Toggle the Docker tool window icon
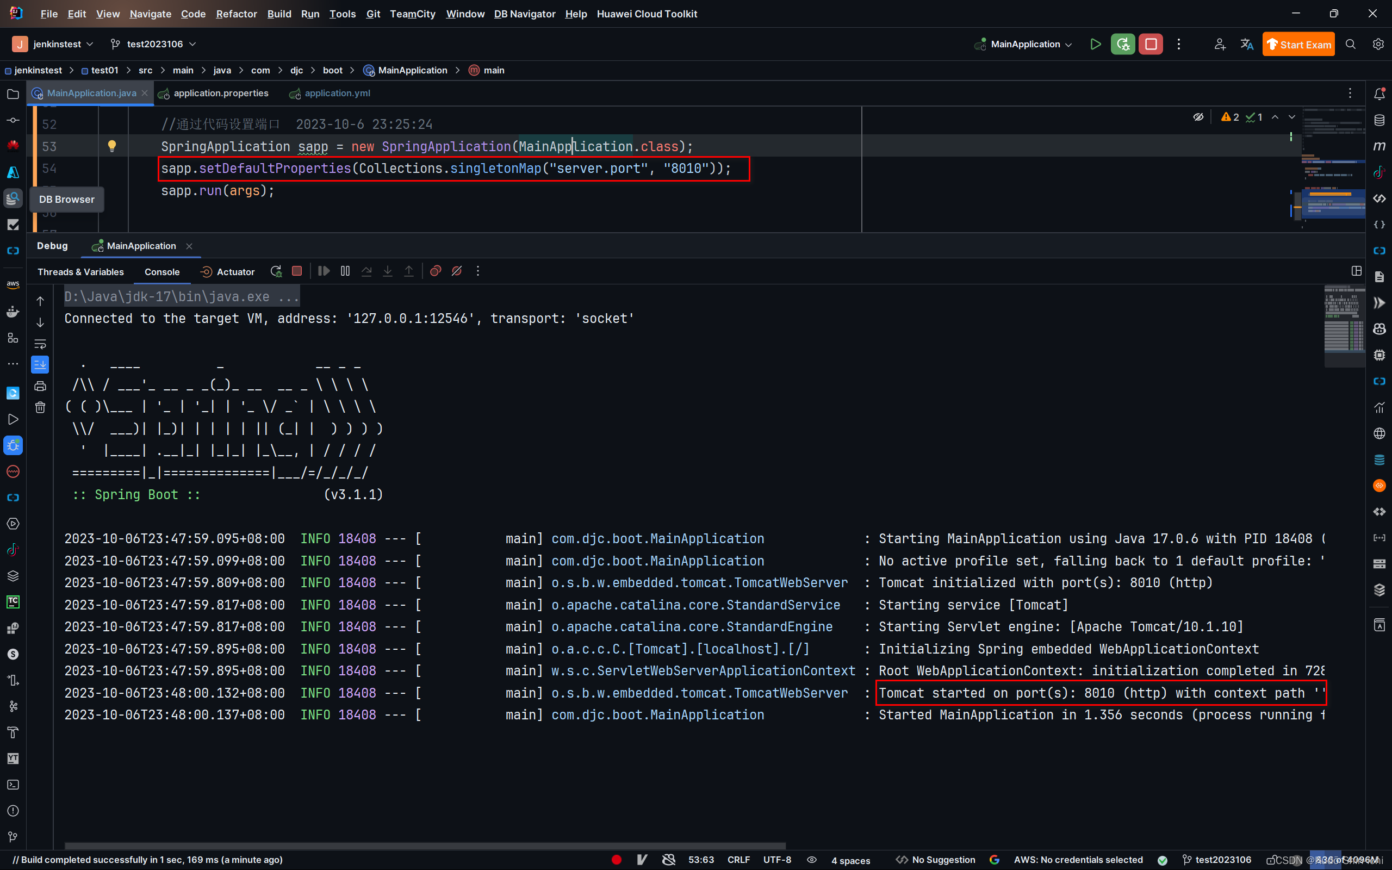This screenshot has width=1392, height=870. [x=13, y=312]
